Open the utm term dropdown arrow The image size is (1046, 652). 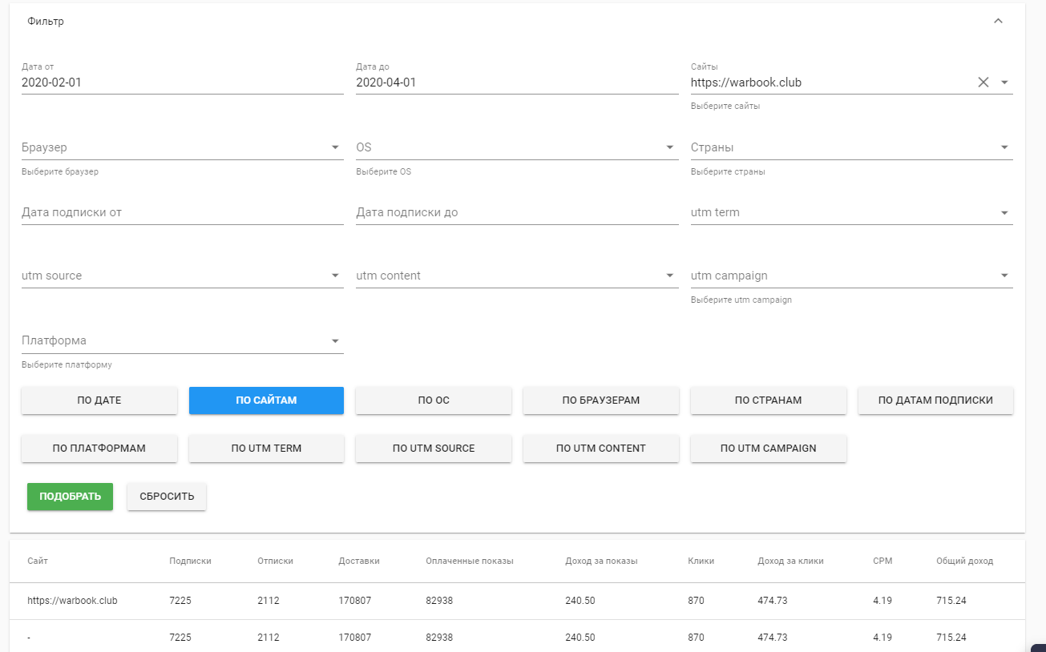tap(1004, 213)
